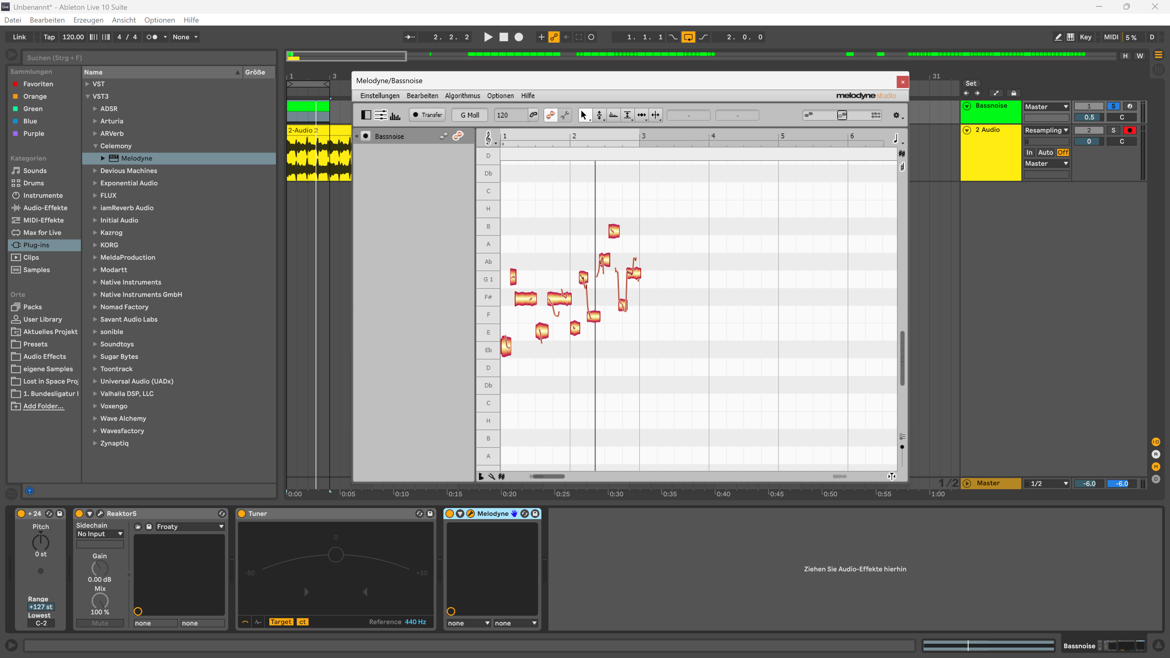Expand the VST folder in browser
Screen dimensions: 1170x658
click(x=87, y=84)
